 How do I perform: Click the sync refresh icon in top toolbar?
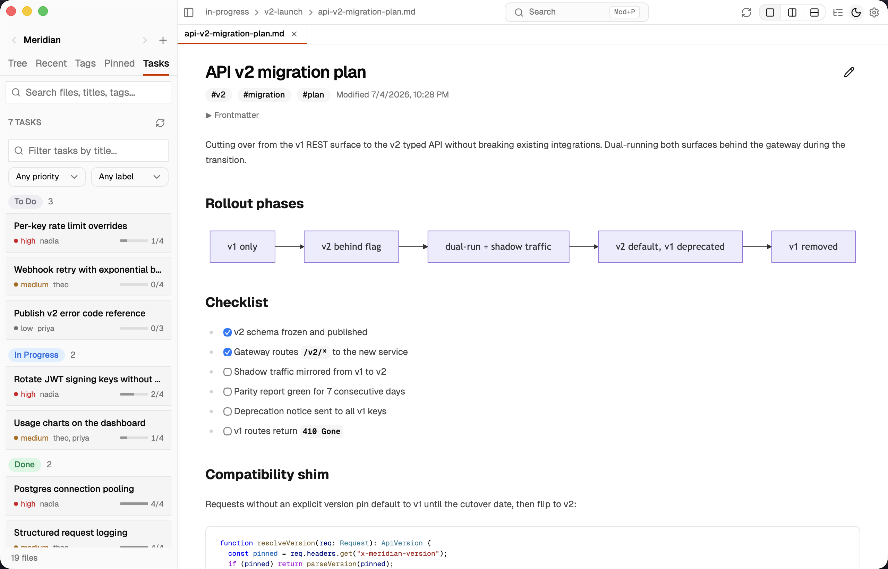tap(746, 12)
